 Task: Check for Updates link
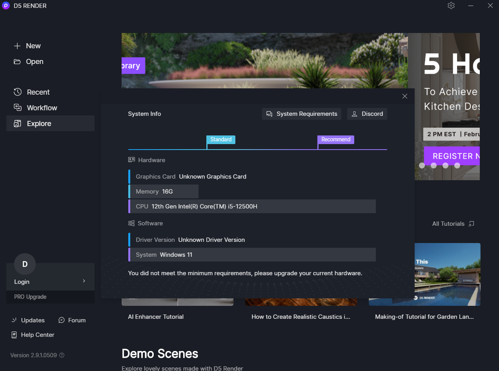tap(28, 320)
